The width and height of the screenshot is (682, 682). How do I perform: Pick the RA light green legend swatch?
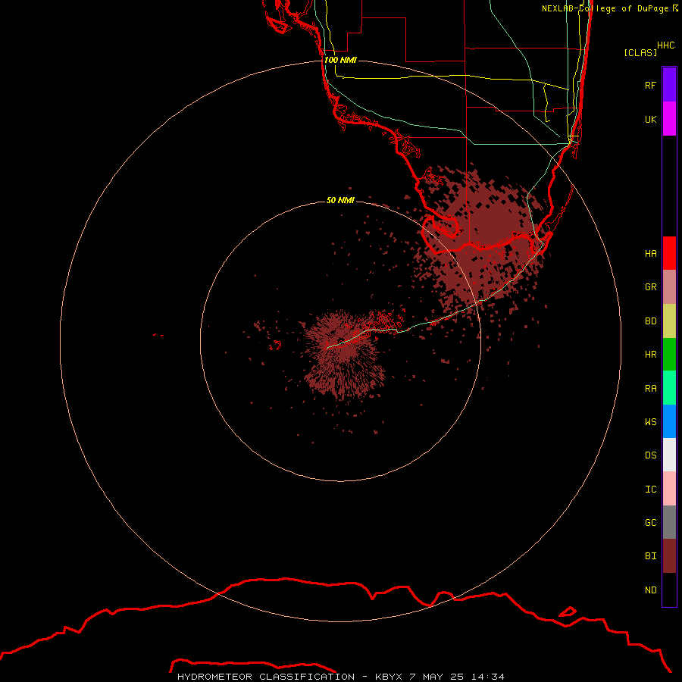tap(669, 388)
